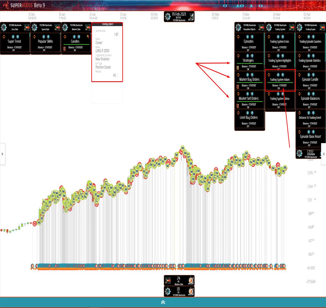Screen dimensions: 326x308
Task: Click the candlestick icon on the Candles layer
Action: [88, 36]
